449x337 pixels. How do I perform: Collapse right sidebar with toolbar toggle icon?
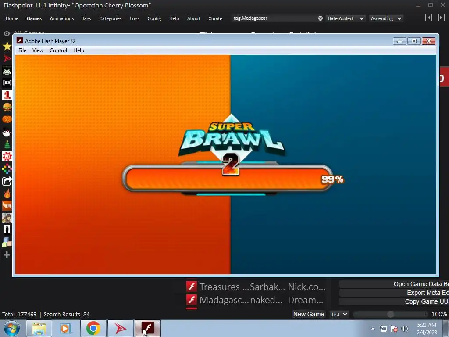pyautogui.click(x=441, y=18)
